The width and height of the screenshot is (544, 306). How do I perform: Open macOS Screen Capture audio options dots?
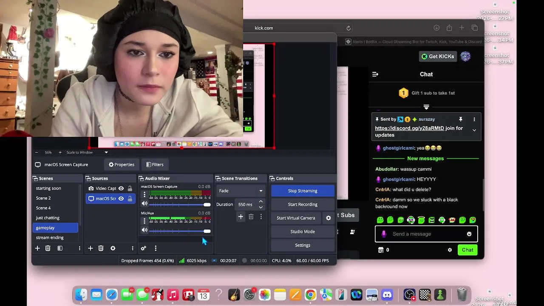coord(144,195)
